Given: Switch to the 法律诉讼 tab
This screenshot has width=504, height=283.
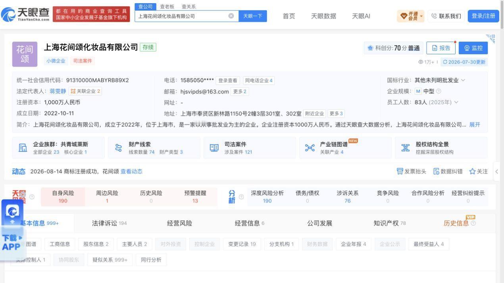Looking at the screenshot, I should [109, 223].
